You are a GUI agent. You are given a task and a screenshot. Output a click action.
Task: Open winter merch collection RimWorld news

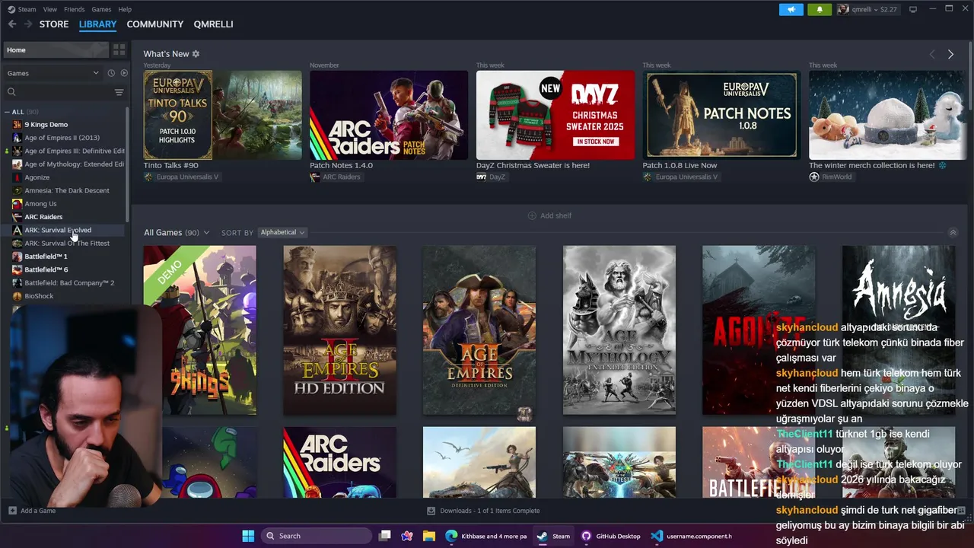click(x=888, y=115)
